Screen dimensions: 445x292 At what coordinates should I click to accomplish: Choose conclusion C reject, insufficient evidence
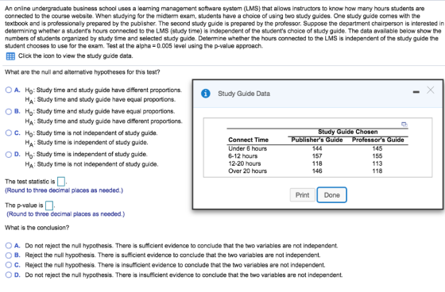coord(9,265)
